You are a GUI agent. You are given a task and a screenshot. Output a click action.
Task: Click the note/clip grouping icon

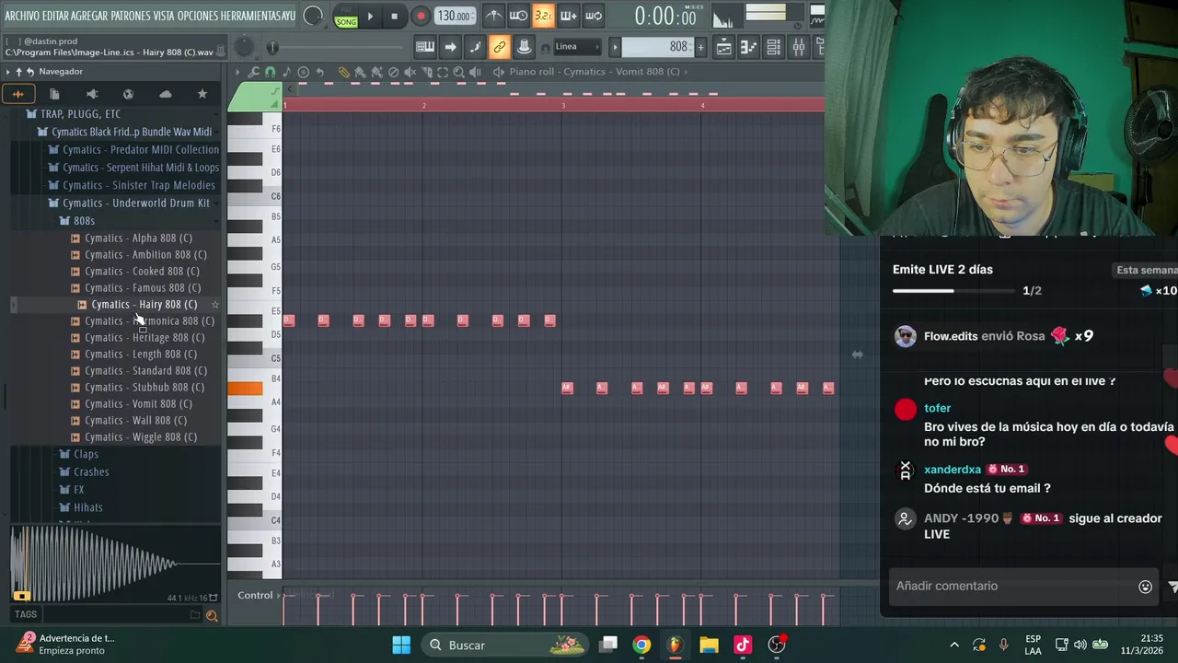tap(475, 47)
